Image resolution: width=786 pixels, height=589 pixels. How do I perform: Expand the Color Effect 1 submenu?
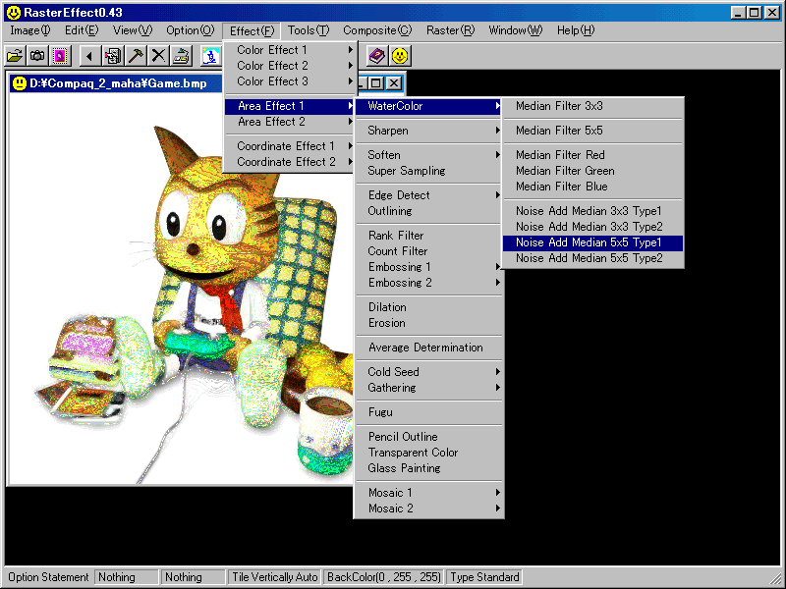pyautogui.click(x=289, y=50)
